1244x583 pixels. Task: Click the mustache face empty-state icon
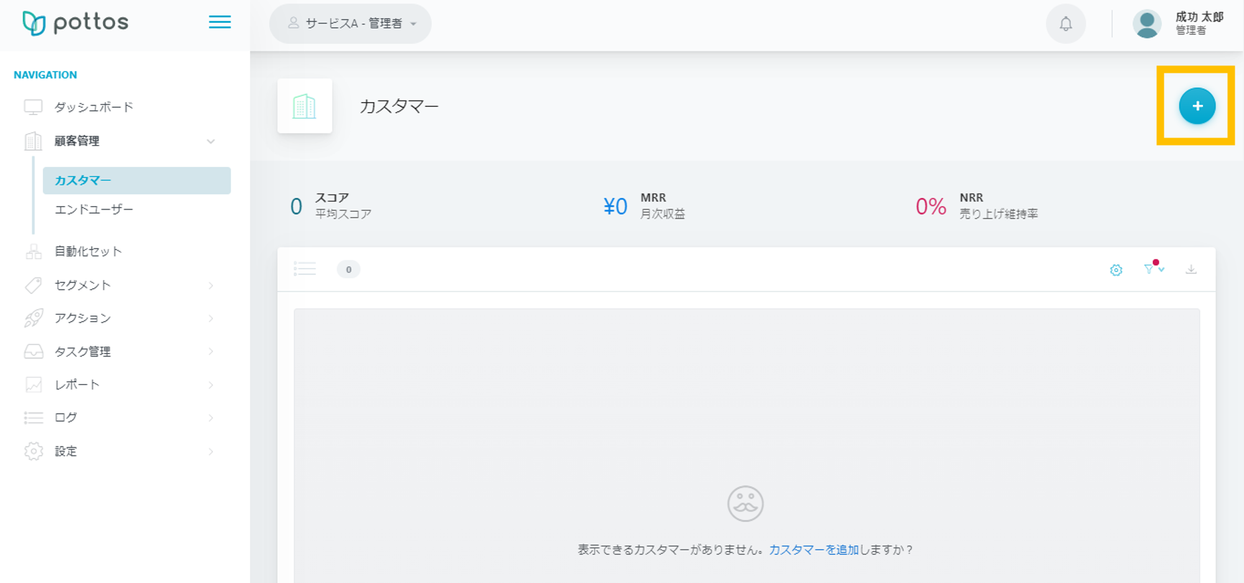(x=745, y=503)
